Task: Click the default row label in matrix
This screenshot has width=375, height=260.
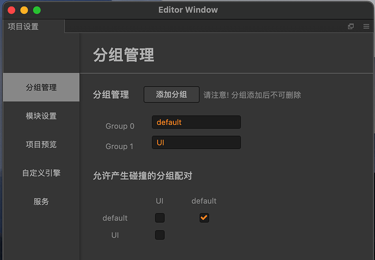Action: click(115, 218)
